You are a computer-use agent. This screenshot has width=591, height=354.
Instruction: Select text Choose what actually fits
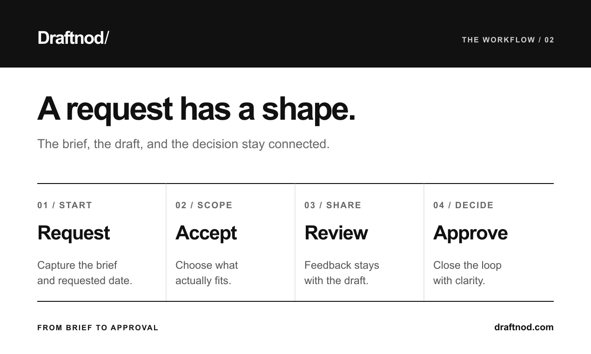207,273
